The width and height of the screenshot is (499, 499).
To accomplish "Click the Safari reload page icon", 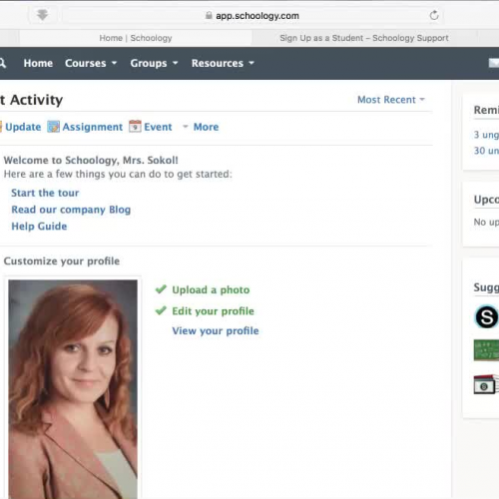I will click(x=434, y=15).
